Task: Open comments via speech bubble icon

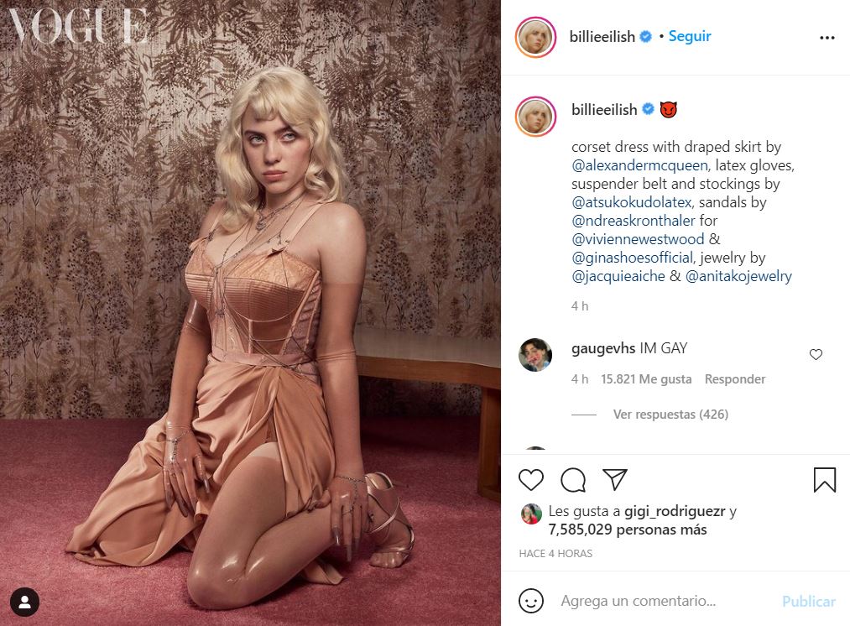Action: coord(573,480)
